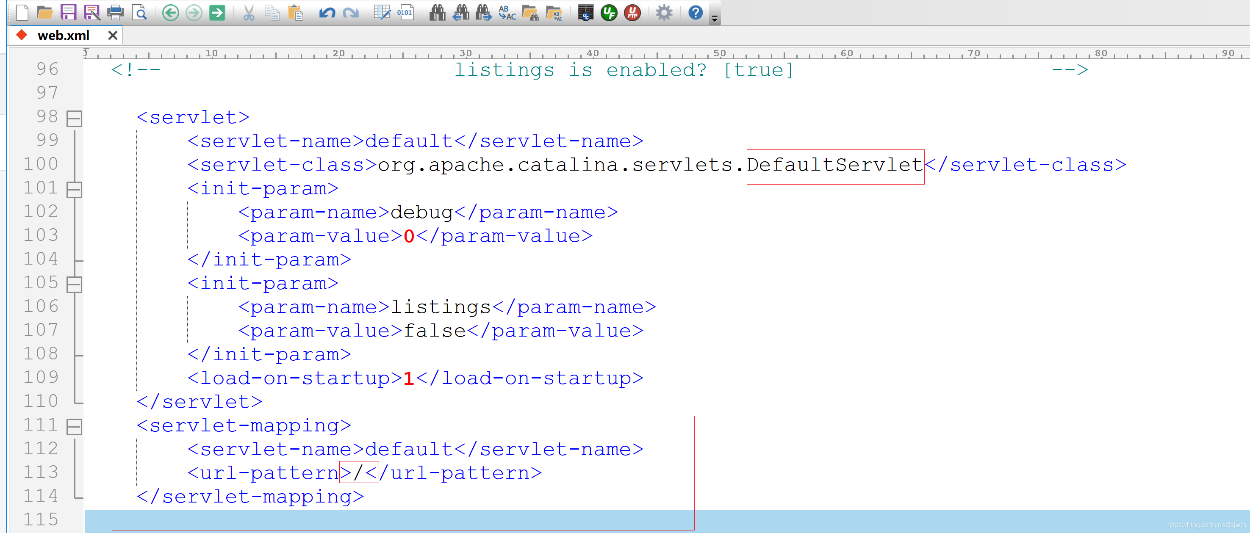This screenshot has height=533, width=1250.
Task: Open Find in Files folder-binoculars icon
Action: point(530,12)
